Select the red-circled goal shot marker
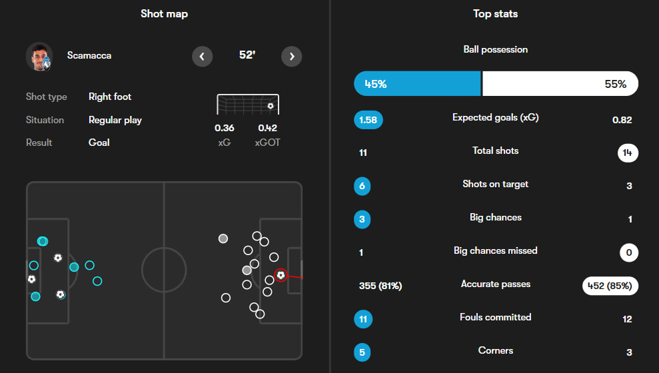The image size is (659, 373). click(x=281, y=274)
